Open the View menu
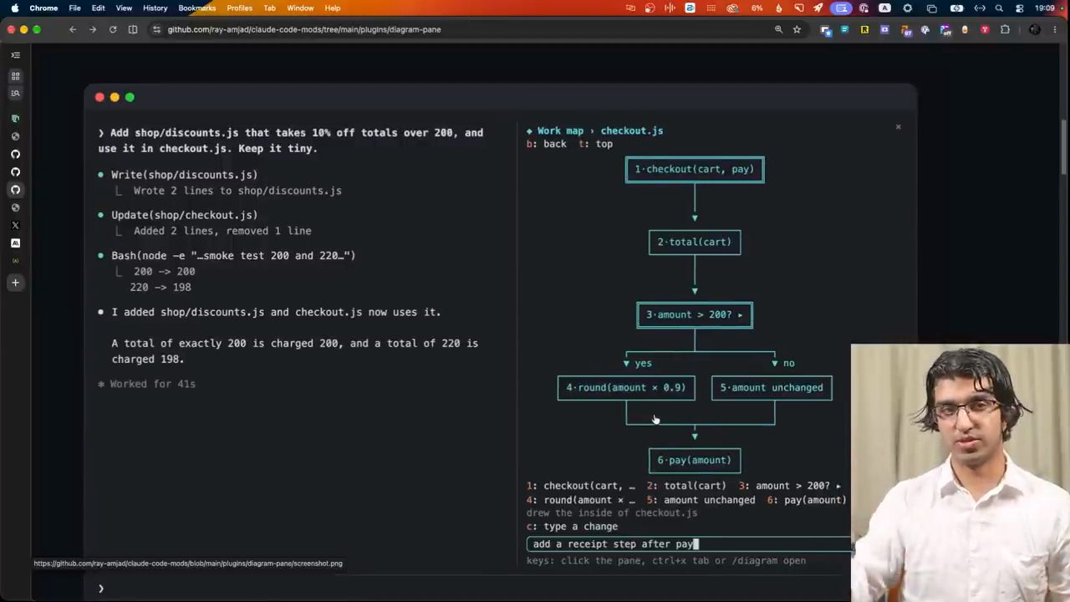 coord(124,8)
